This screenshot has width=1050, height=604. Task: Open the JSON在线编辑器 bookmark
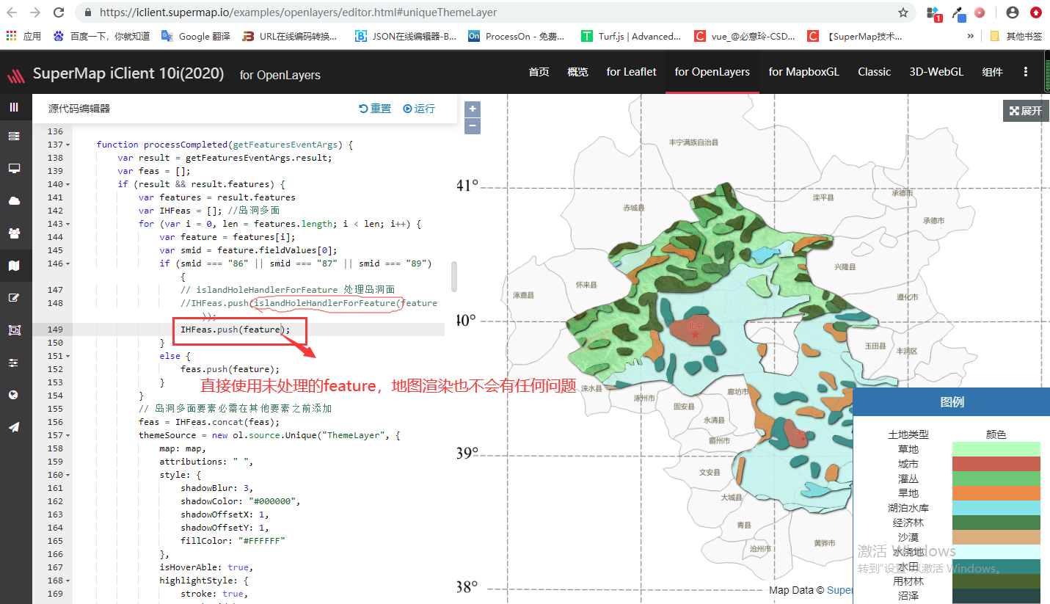(x=405, y=36)
